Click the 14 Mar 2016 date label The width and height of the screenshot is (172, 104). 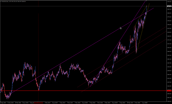18,103
